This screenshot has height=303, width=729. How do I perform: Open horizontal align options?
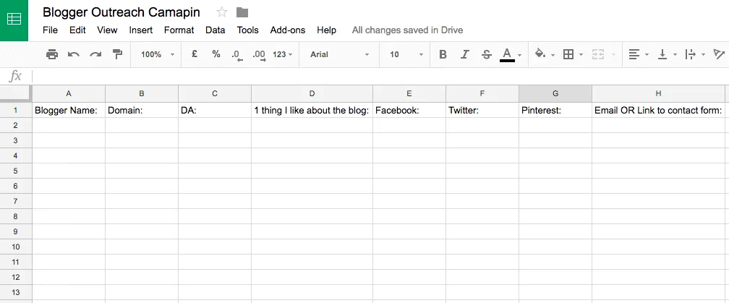(x=634, y=54)
